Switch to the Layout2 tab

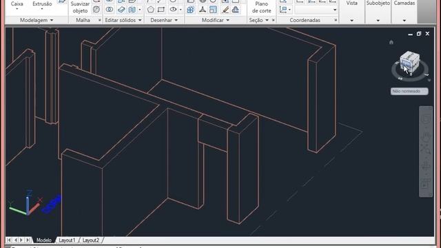90,240
